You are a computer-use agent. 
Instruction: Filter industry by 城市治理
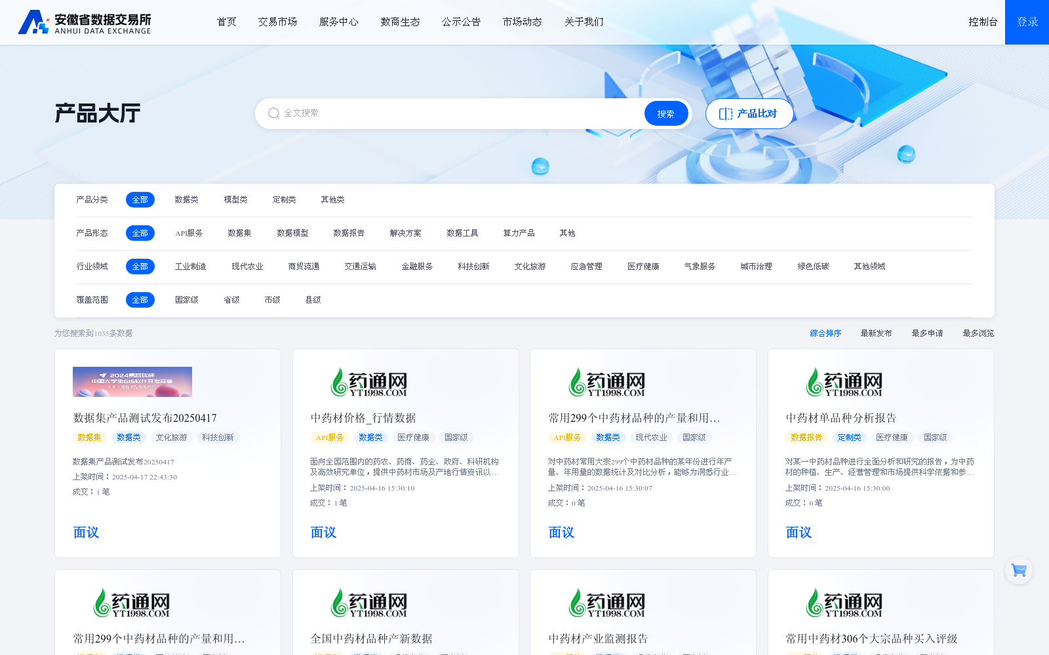tap(756, 267)
